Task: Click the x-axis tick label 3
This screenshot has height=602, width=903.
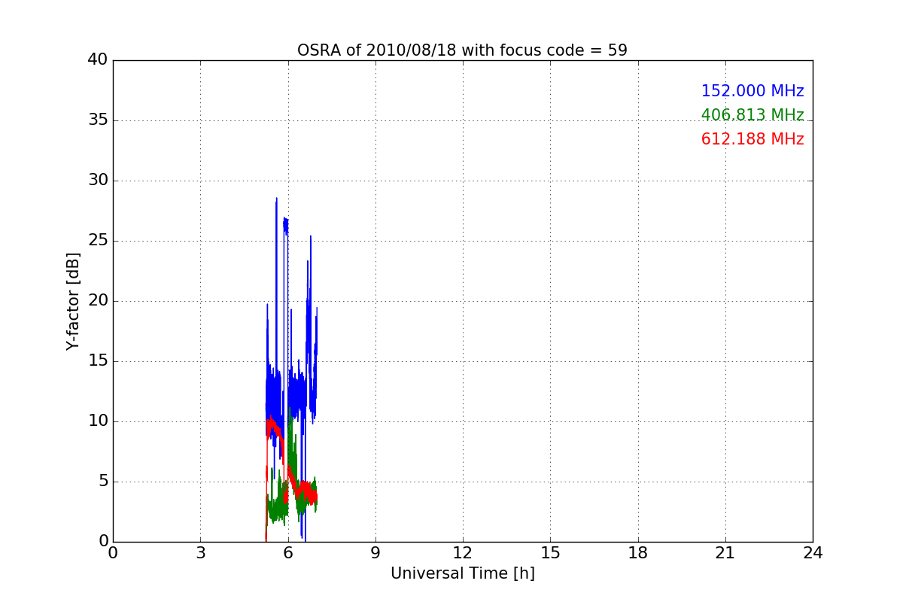Action: tap(200, 553)
